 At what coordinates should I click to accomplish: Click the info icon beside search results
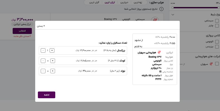(x=161, y=9)
